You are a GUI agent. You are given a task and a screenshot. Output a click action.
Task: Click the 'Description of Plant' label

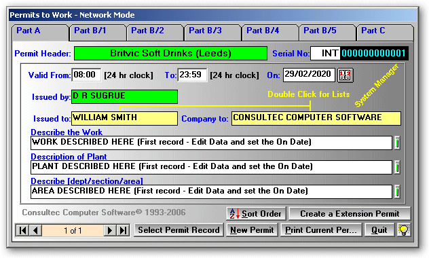click(x=69, y=157)
